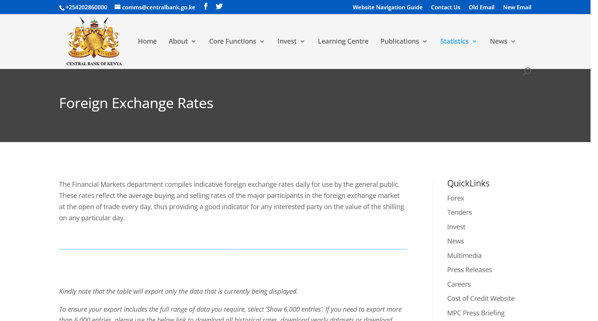Click the Contact Us link
This screenshot has height=321, width=598.
[445, 7]
